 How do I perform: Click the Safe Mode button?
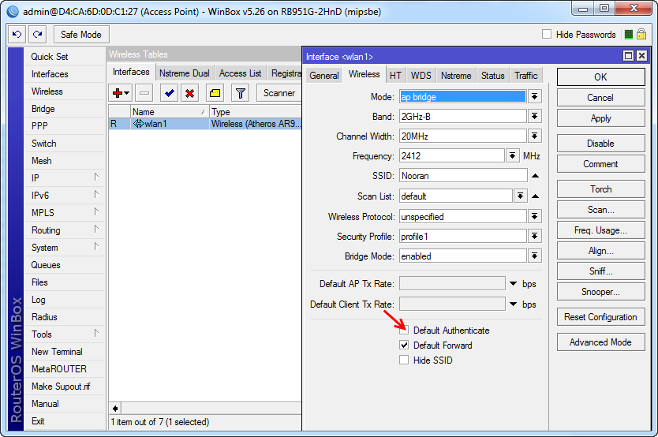tap(81, 35)
